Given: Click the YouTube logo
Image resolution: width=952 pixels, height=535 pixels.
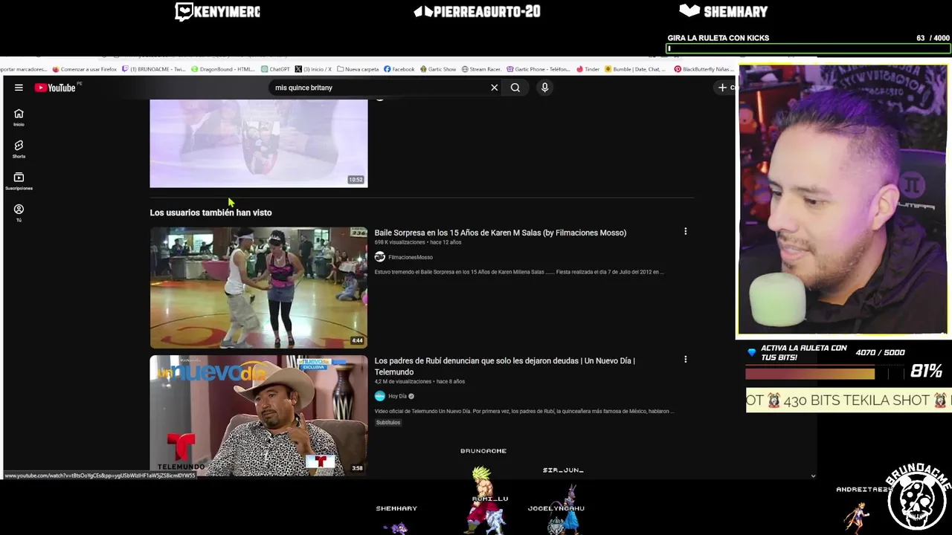Looking at the screenshot, I should coord(55,88).
